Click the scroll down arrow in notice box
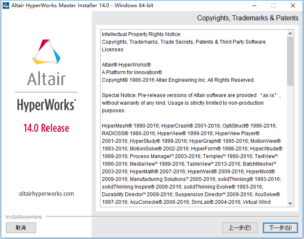Viewport: 304px width, 239px height. point(290,203)
